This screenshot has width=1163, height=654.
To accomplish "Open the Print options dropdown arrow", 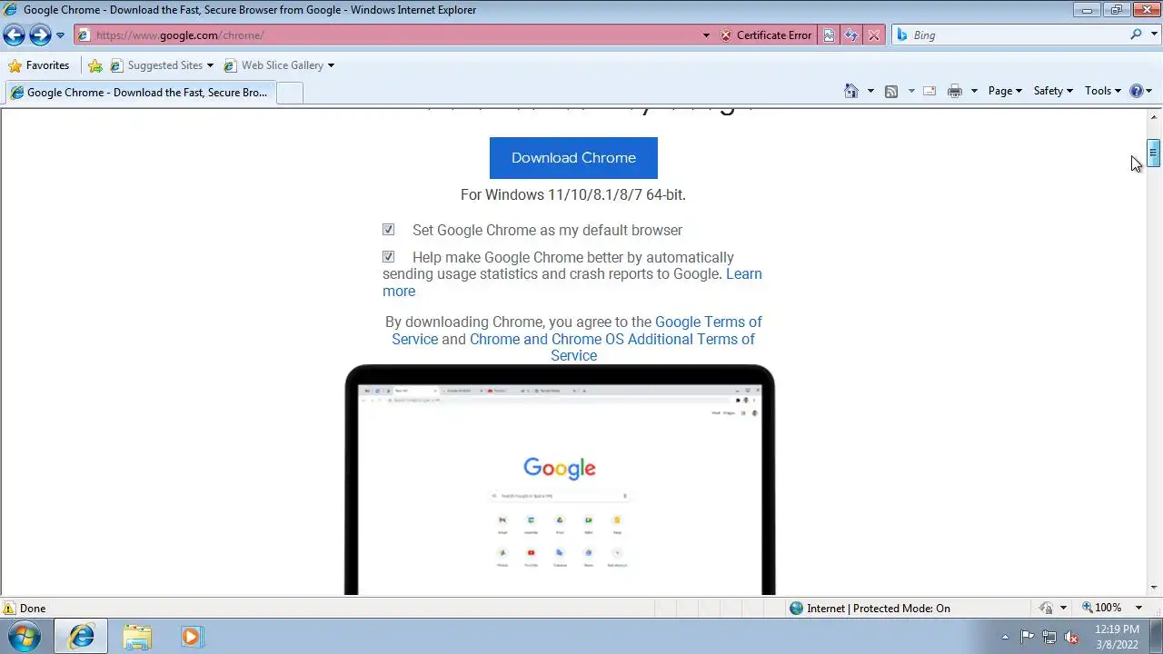I will pos(974,91).
